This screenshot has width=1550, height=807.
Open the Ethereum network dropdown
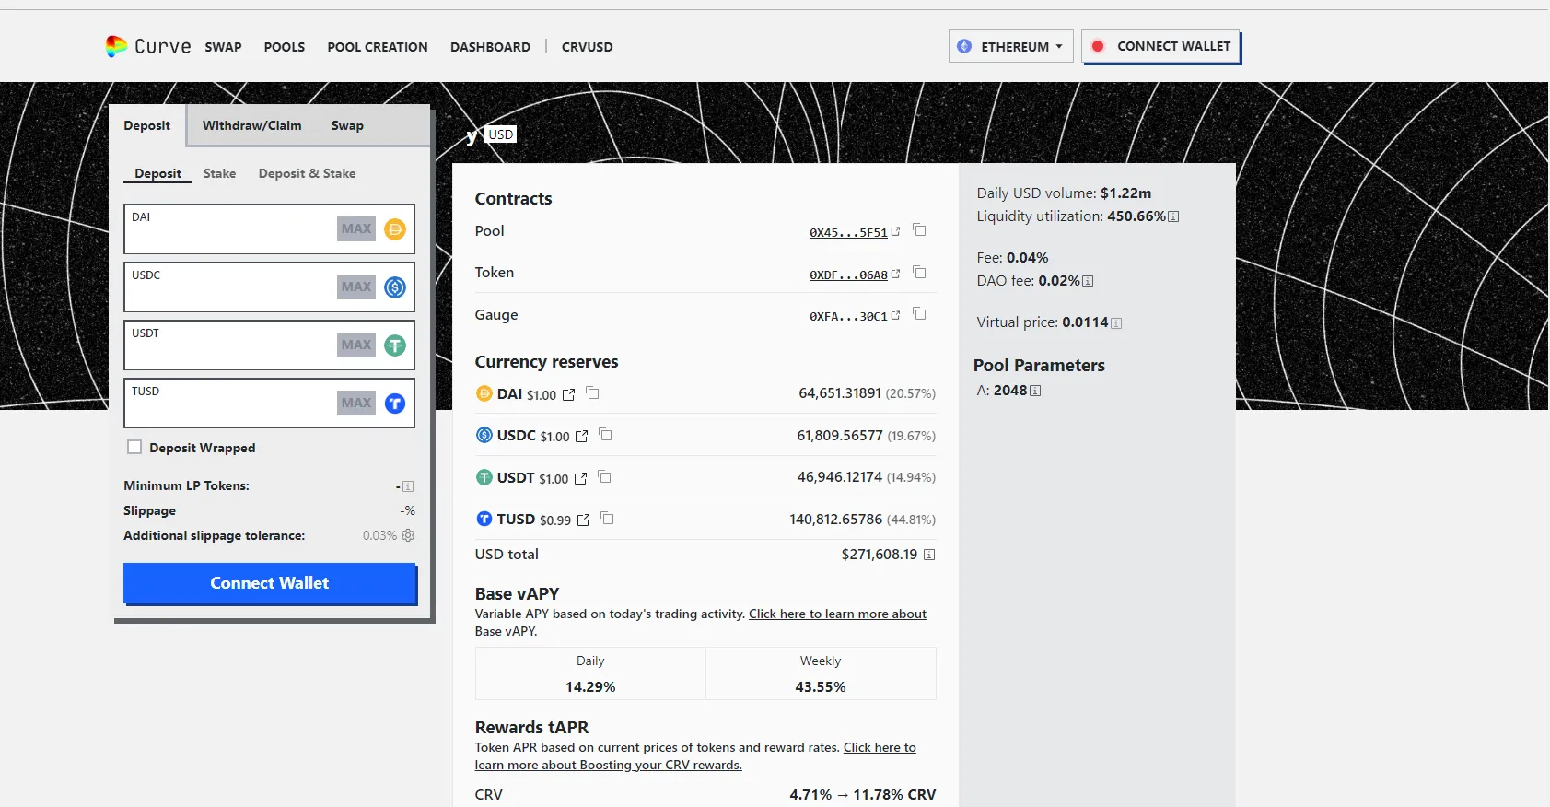[x=1010, y=46]
